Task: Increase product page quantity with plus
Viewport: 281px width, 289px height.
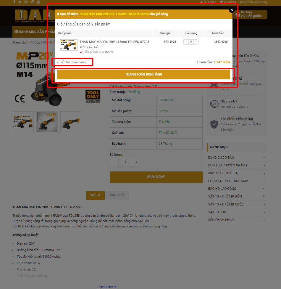Action: point(136,162)
